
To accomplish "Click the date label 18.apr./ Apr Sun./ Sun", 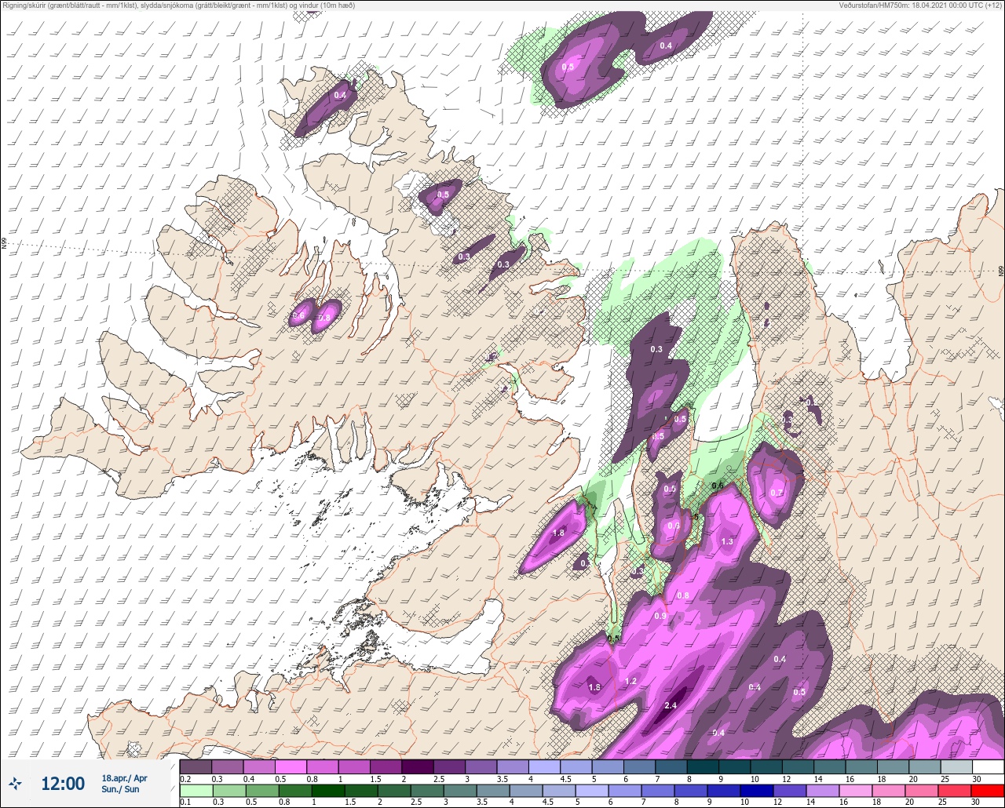I will click(124, 783).
